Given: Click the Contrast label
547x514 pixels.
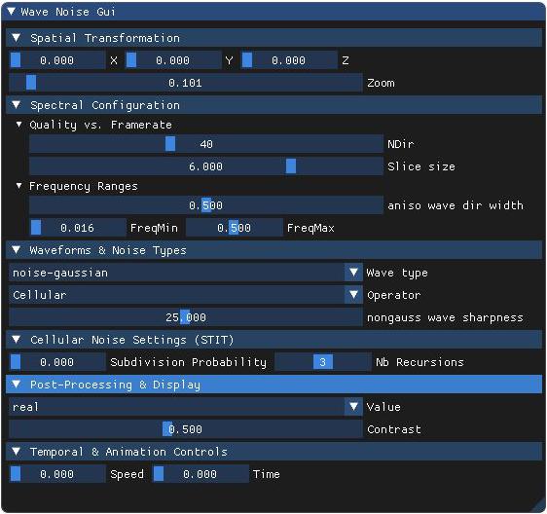Looking at the screenshot, I should (x=394, y=429).
